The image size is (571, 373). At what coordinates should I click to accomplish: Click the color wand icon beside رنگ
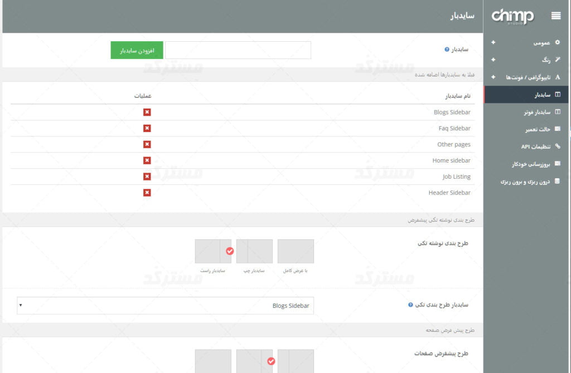557,59
